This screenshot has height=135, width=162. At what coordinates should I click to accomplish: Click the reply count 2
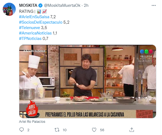28,130
